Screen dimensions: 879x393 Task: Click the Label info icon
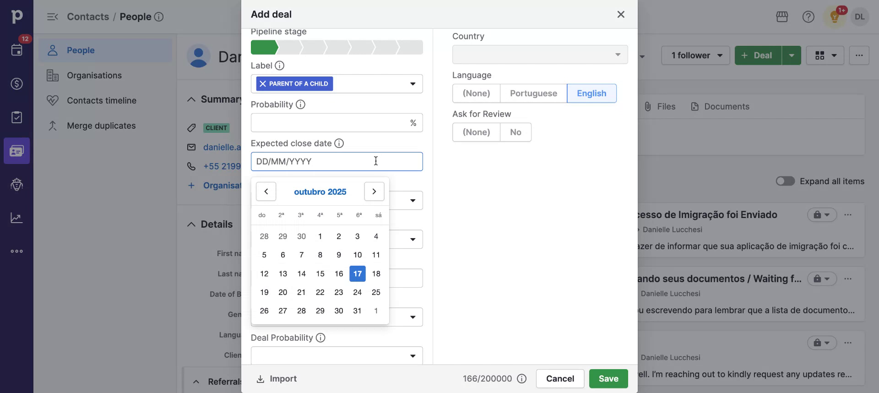click(279, 65)
